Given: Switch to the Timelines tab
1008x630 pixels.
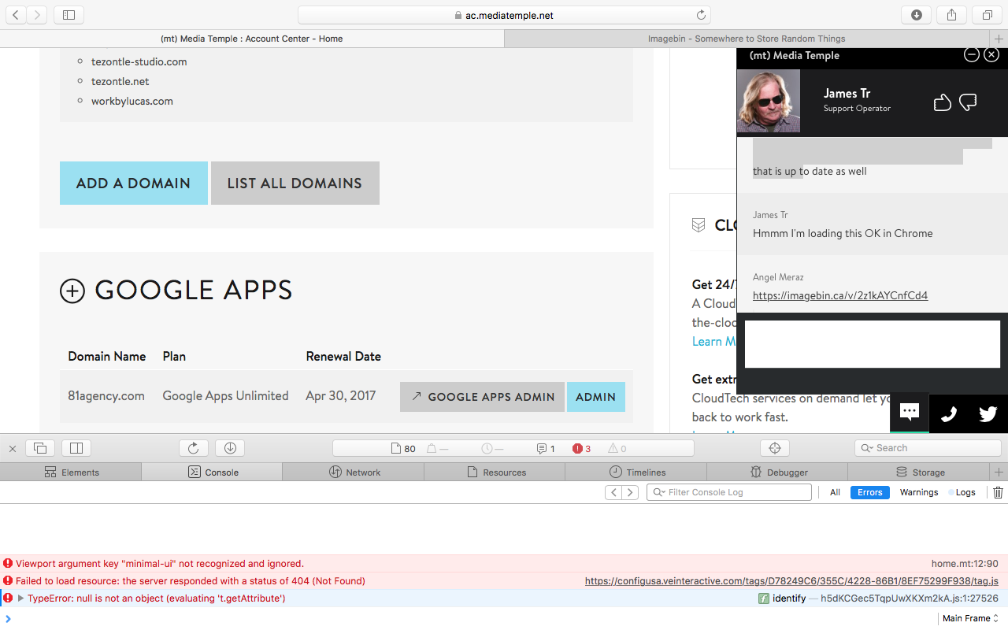Looking at the screenshot, I should click(x=637, y=472).
